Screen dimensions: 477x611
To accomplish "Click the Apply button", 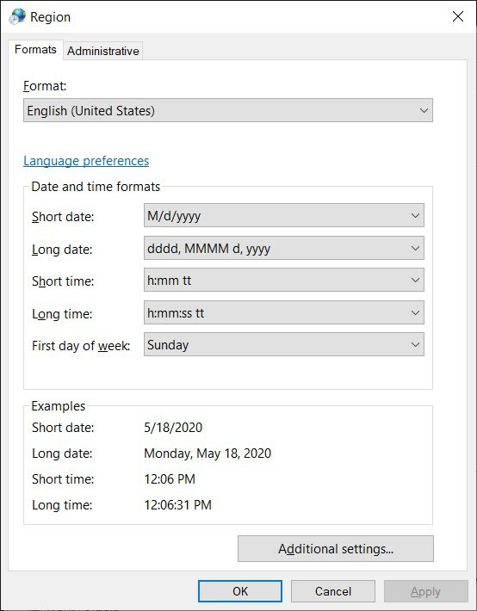I will [x=425, y=591].
